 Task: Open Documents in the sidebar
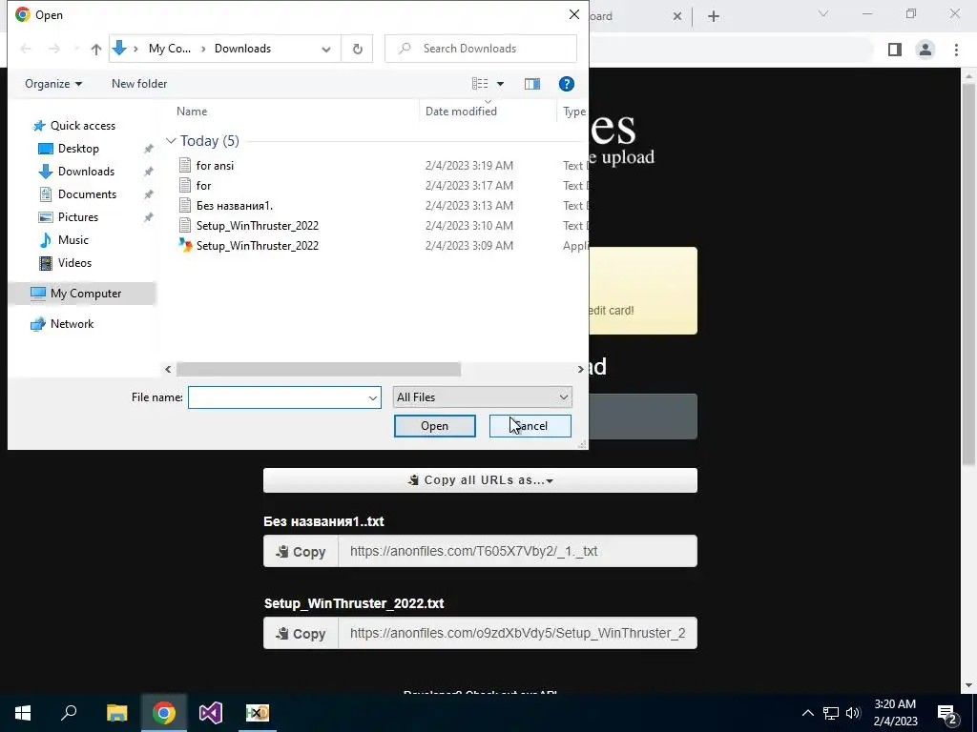(x=87, y=194)
